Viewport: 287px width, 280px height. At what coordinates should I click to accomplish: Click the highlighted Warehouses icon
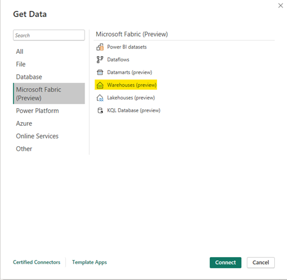coord(100,85)
